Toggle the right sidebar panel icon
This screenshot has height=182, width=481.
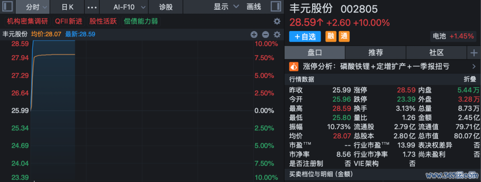276,7
